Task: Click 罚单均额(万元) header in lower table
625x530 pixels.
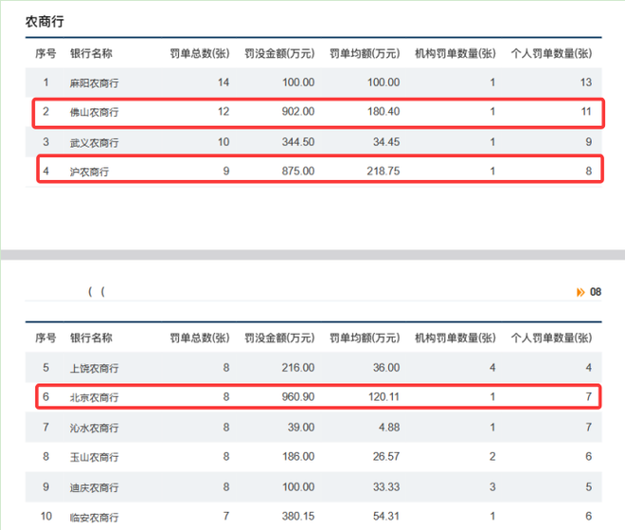Action: (365, 338)
